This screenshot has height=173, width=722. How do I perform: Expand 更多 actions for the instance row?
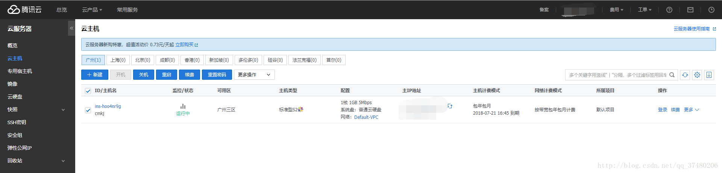point(691,110)
